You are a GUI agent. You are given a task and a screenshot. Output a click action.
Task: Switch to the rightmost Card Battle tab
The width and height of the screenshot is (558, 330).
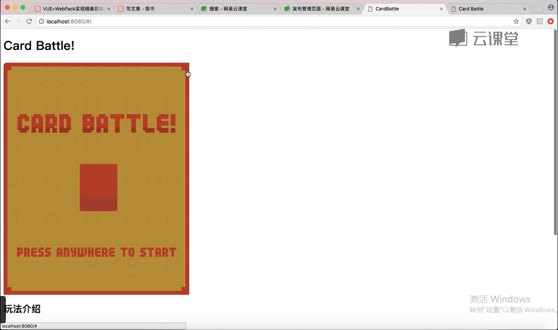click(x=488, y=9)
